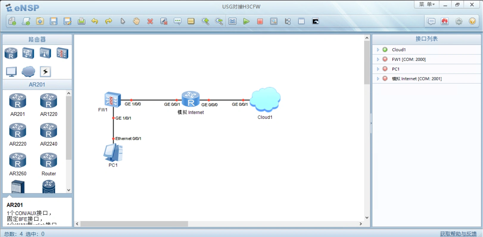
Task: Click the Delete All Cables icon
Action: pos(164,21)
